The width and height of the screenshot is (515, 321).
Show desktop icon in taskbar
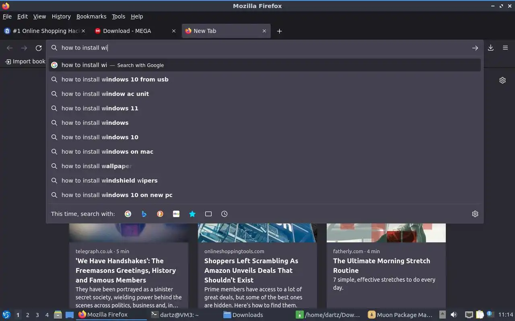[70, 315]
